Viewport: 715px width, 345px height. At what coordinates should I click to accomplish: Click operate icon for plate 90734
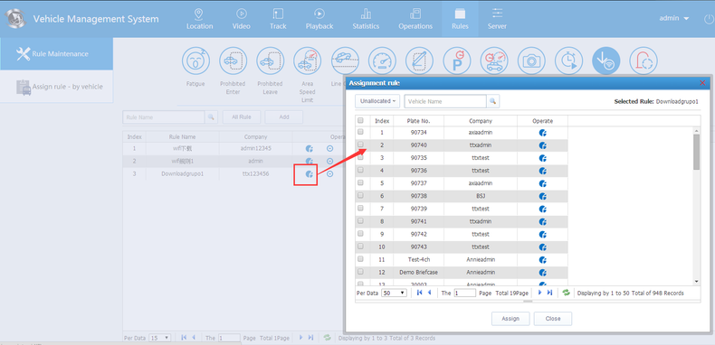tap(543, 133)
